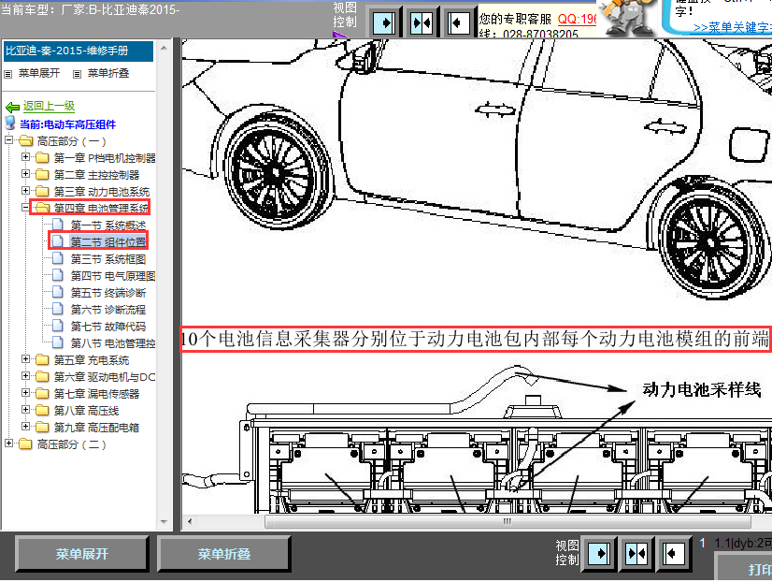Collapse the 第四章 电池管理系统 node
Screen dimensions: 772x582
tap(25, 208)
